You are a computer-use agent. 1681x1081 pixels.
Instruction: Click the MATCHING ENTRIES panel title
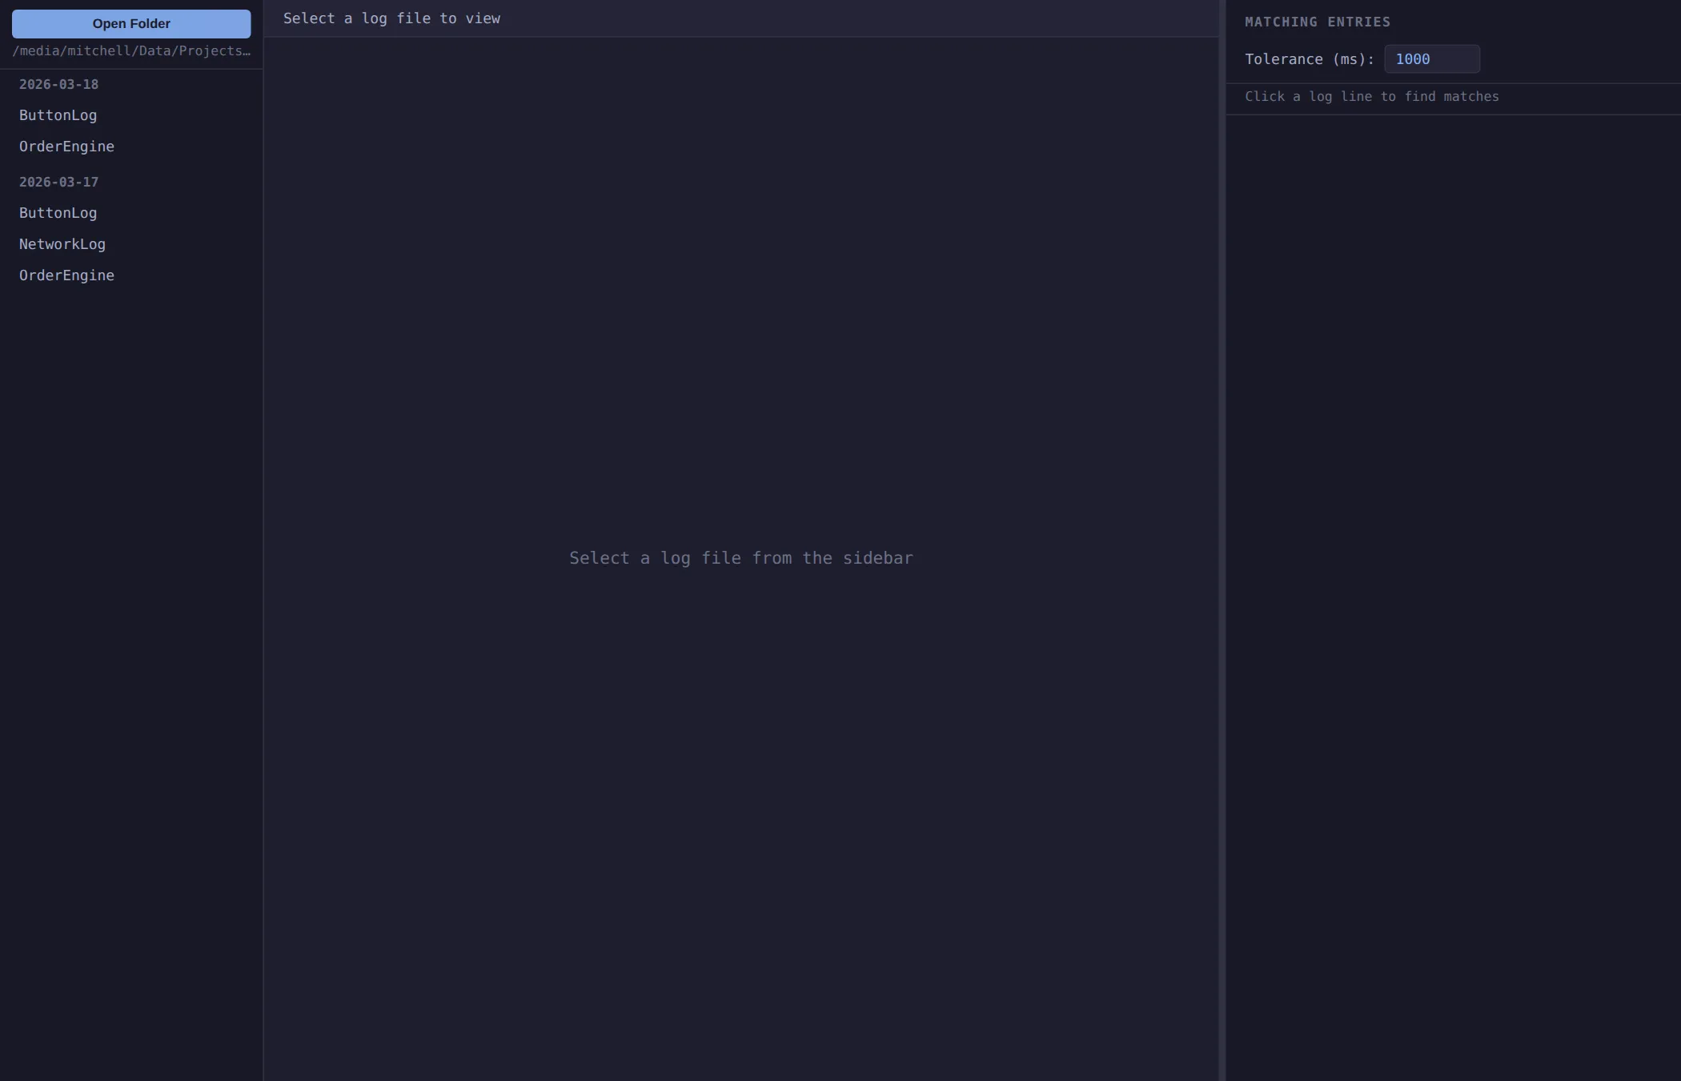click(x=1318, y=22)
